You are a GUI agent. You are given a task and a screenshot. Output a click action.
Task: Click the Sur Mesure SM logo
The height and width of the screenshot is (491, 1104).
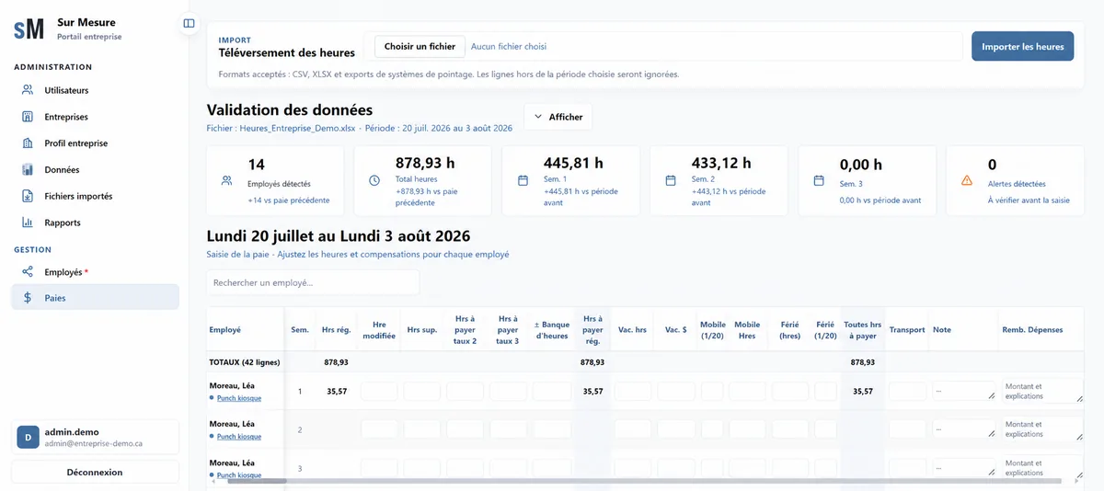(29, 29)
